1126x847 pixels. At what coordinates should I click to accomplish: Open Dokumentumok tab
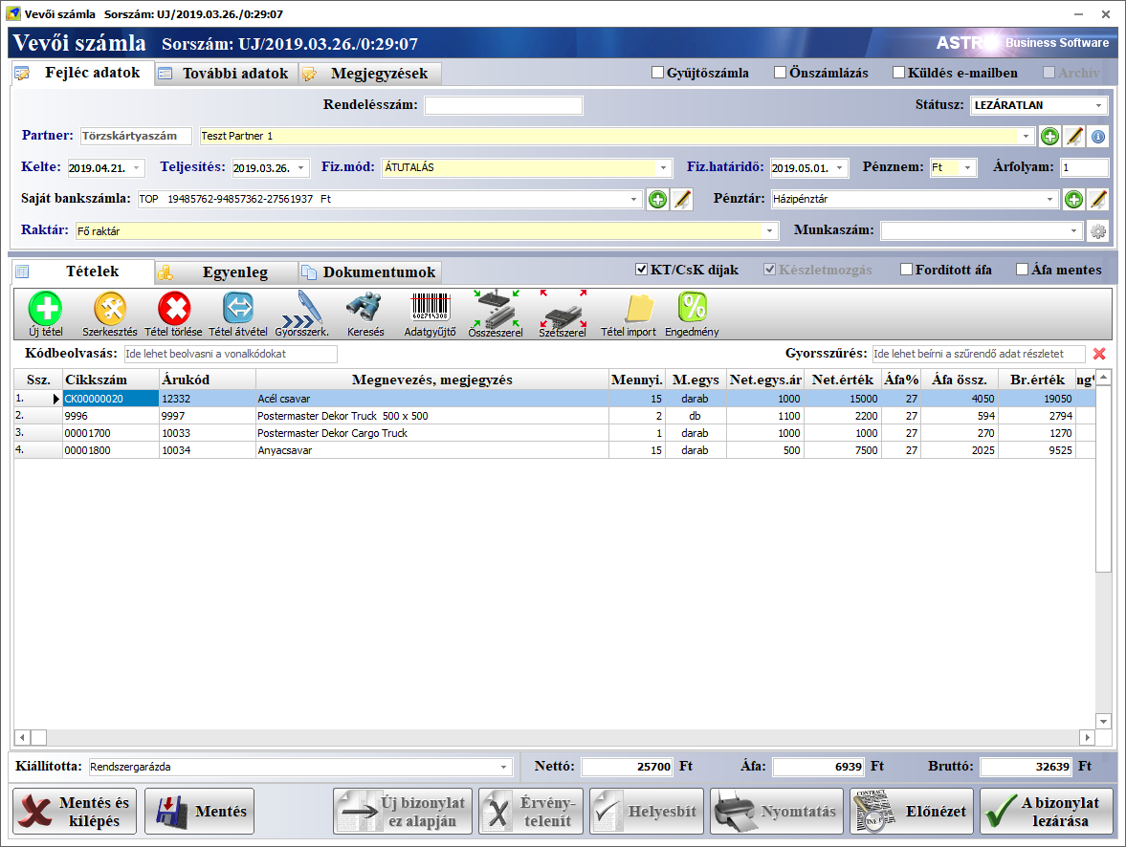click(x=370, y=272)
